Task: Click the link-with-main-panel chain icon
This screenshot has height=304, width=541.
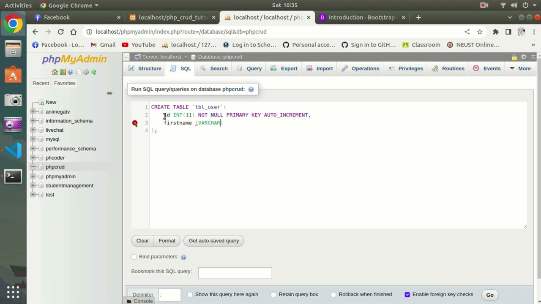Action: [109, 93]
